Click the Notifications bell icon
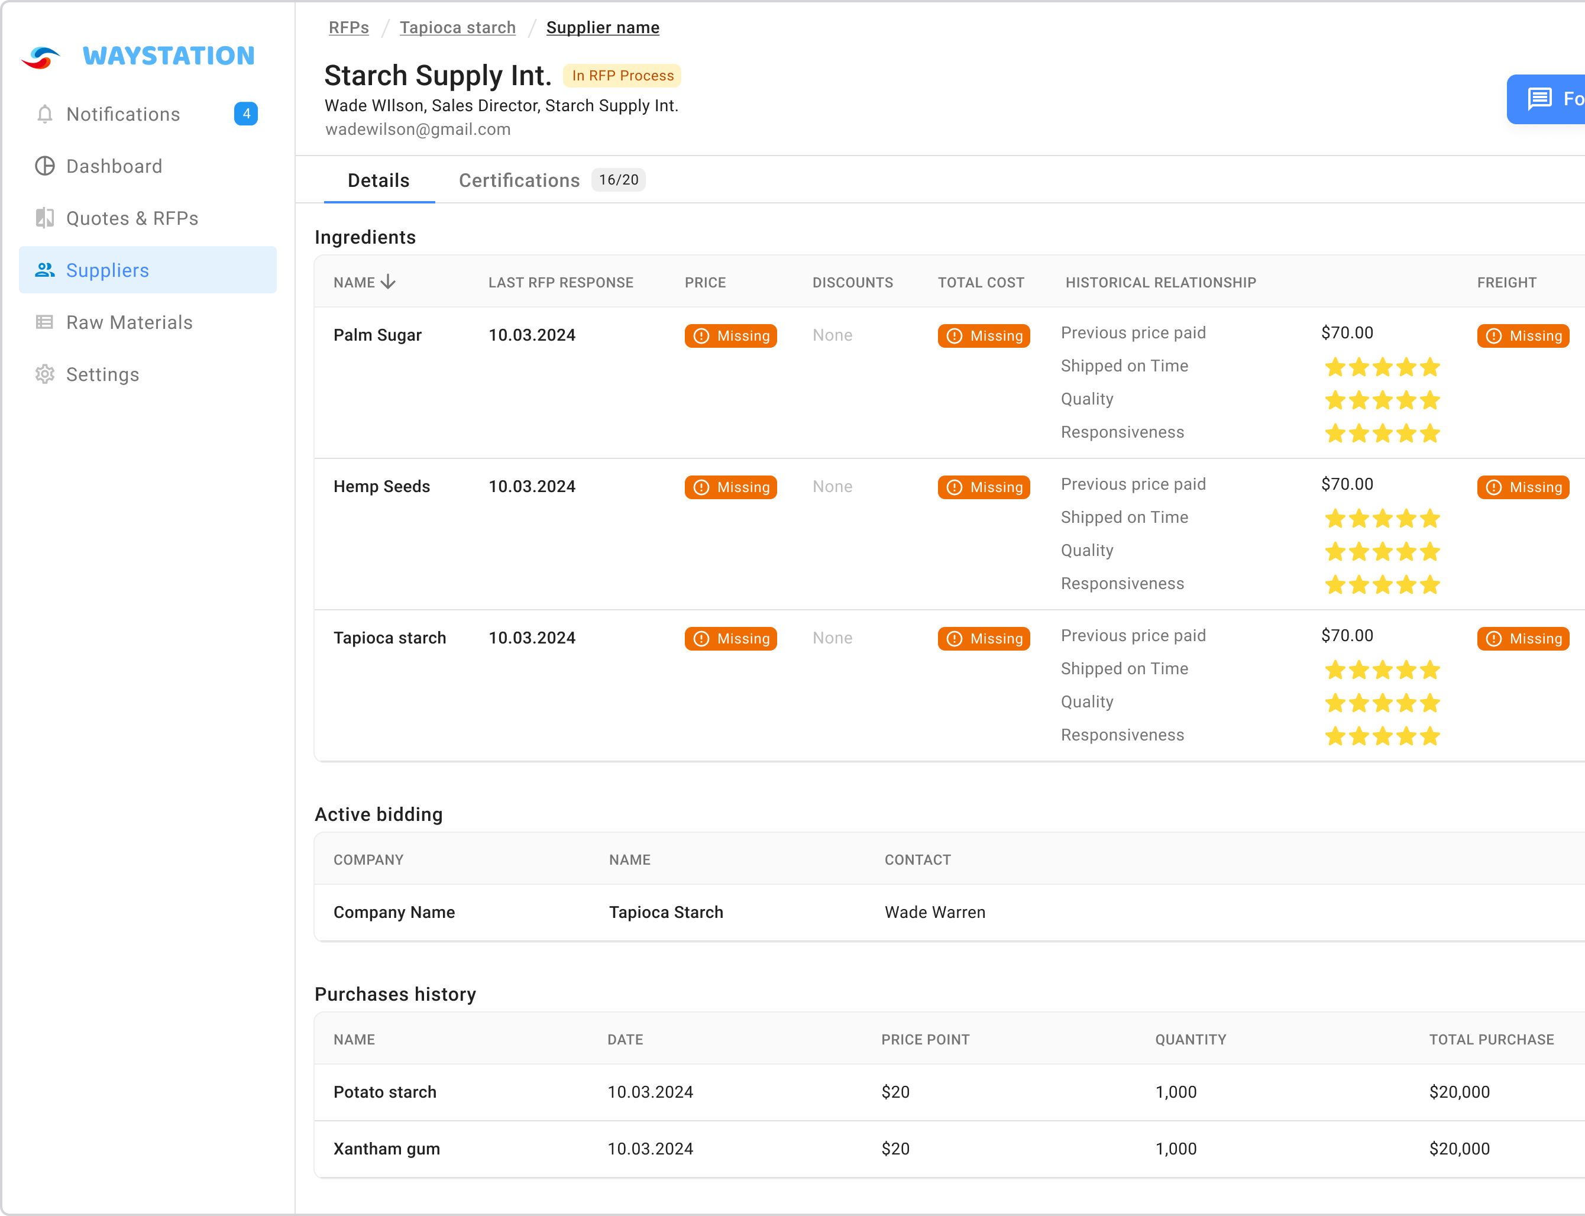Viewport: 1585px width, 1216px height. click(45, 114)
